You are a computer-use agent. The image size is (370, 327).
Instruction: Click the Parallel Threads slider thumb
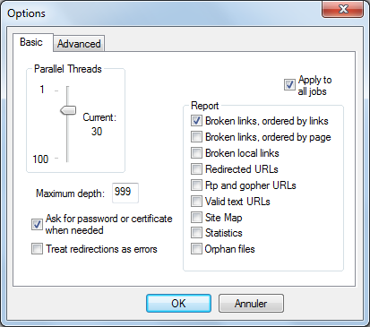click(x=68, y=110)
